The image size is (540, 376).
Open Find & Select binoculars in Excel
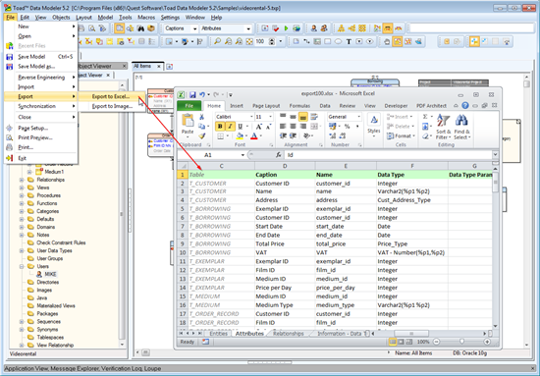click(x=461, y=127)
